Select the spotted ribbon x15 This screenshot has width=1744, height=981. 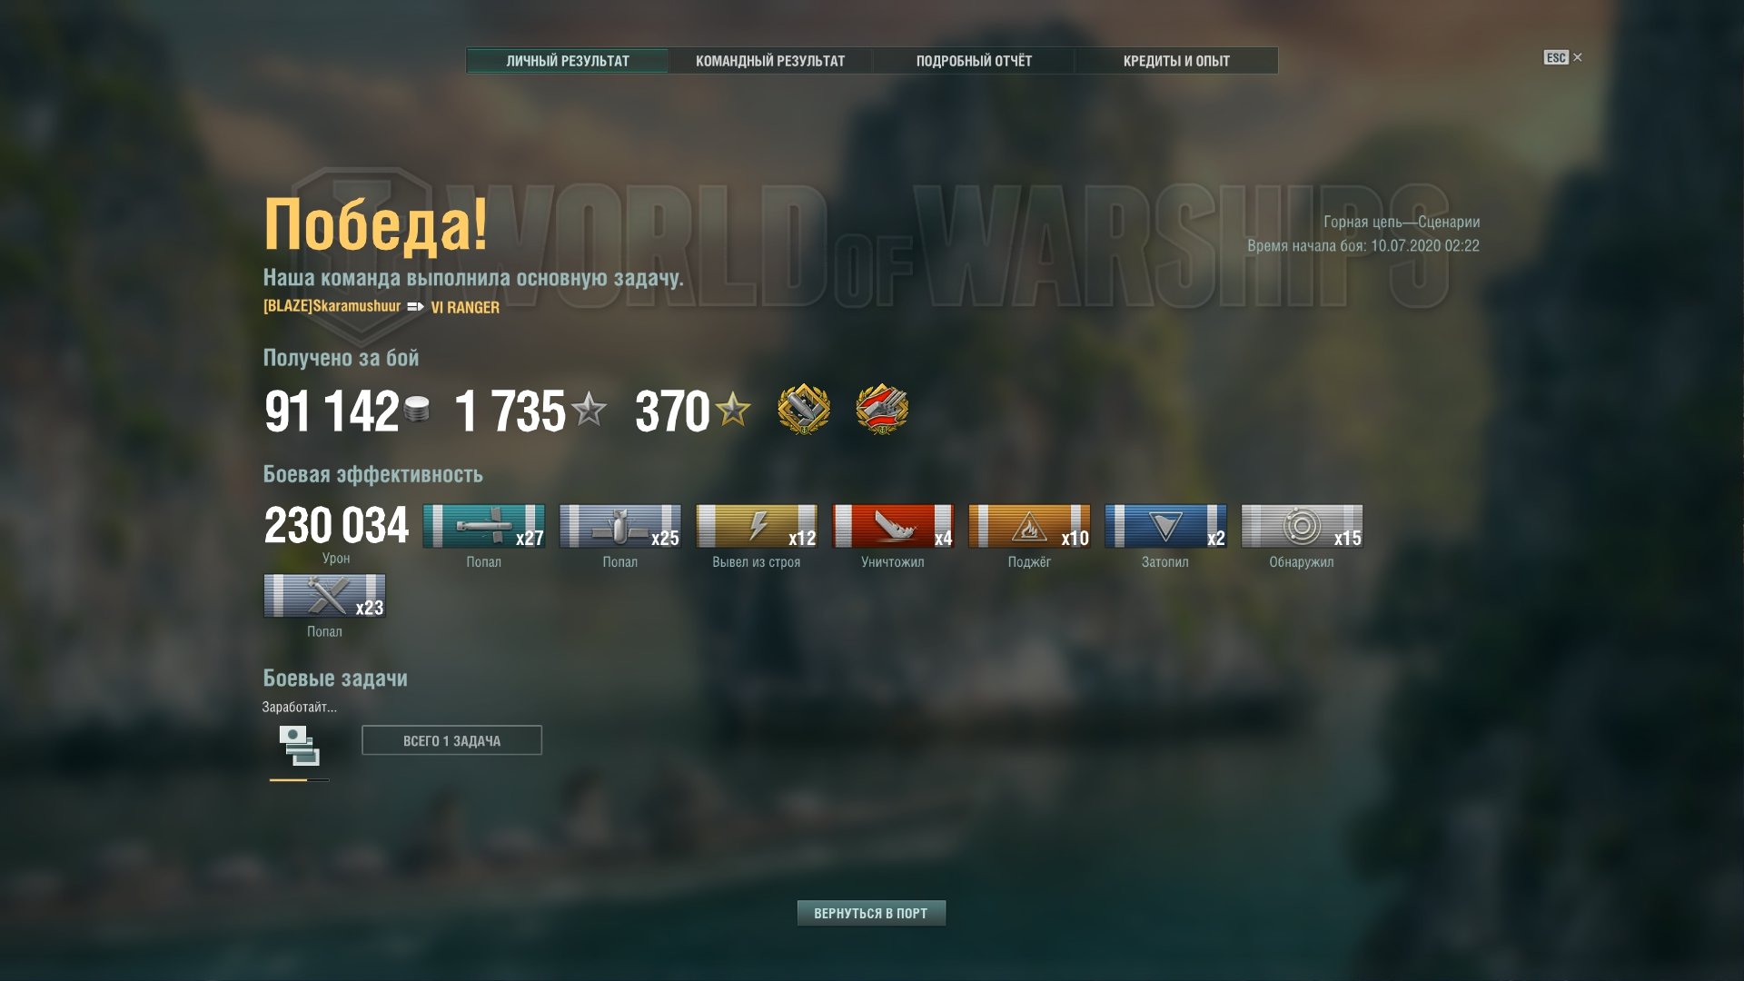pyautogui.click(x=1302, y=526)
